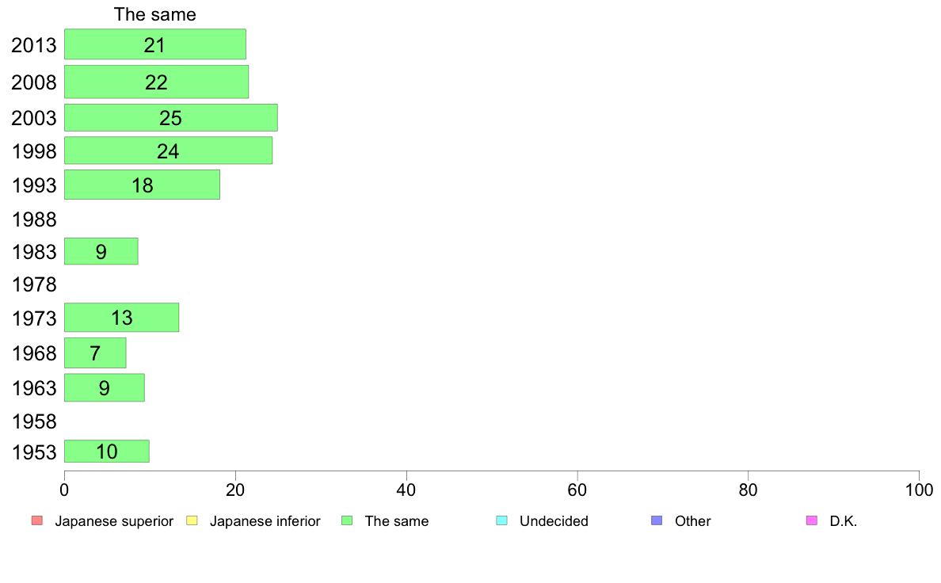Select the 1973 bar labeled 13
The image size is (941, 583).
tap(122, 318)
